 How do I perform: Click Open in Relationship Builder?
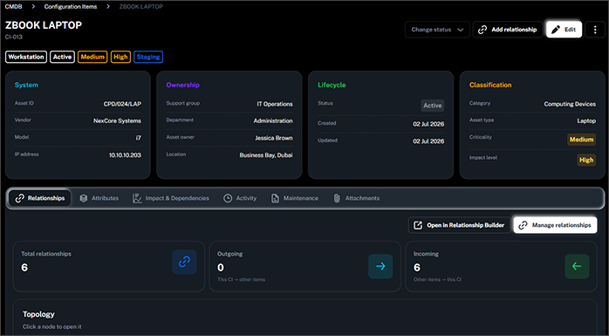pyautogui.click(x=459, y=225)
